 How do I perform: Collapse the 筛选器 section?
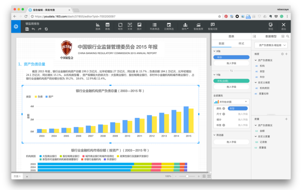[x=214, y=135]
